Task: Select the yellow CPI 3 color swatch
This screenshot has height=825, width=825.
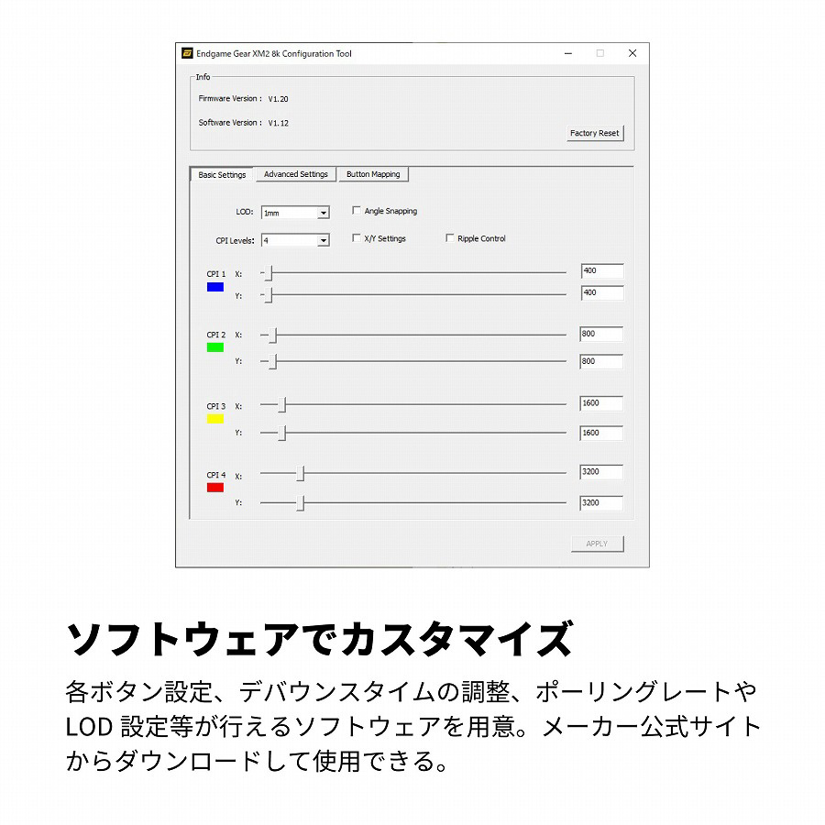Action: tap(215, 419)
